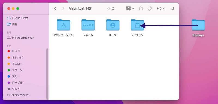Filter by the パープル tag
The image size is (218, 104).
(x=15, y=82)
